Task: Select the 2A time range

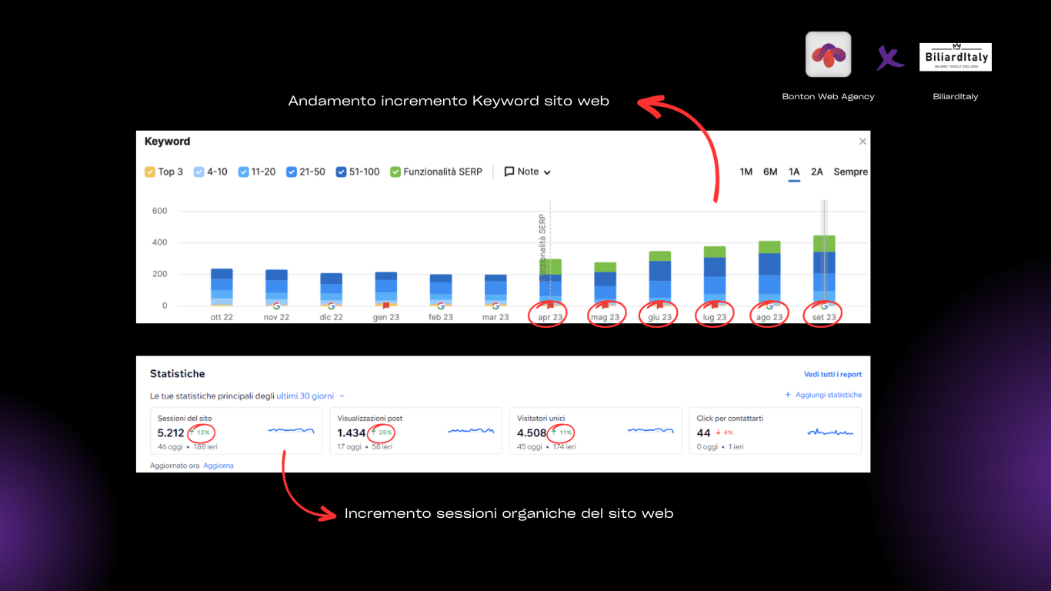Action: [817, 172]
